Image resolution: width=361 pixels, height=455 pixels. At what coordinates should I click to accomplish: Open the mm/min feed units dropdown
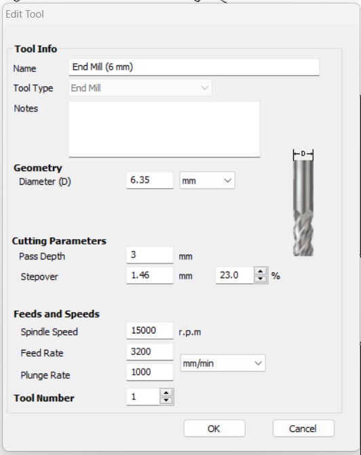point(223,363)
